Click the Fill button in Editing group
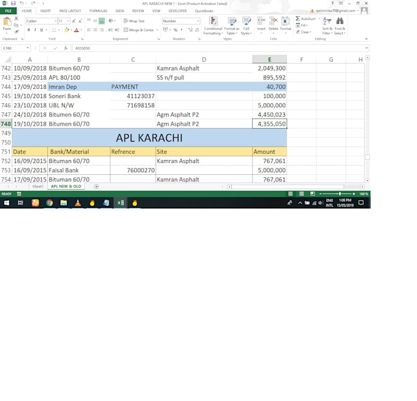This screenshot has height=401, width=417. (x=302, y=25)
